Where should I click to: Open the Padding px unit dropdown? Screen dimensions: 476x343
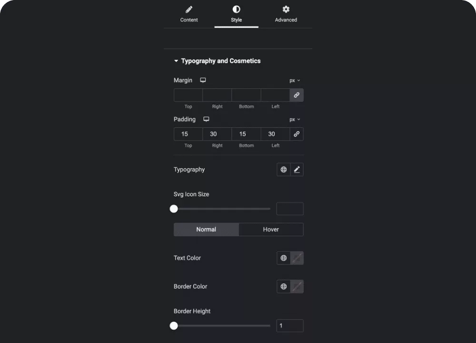[x=295, y=120]
